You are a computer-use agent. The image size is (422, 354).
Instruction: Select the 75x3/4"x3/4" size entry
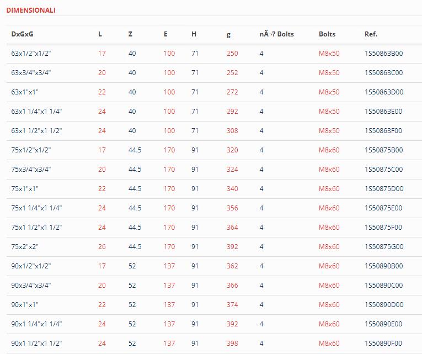point(31,169)
